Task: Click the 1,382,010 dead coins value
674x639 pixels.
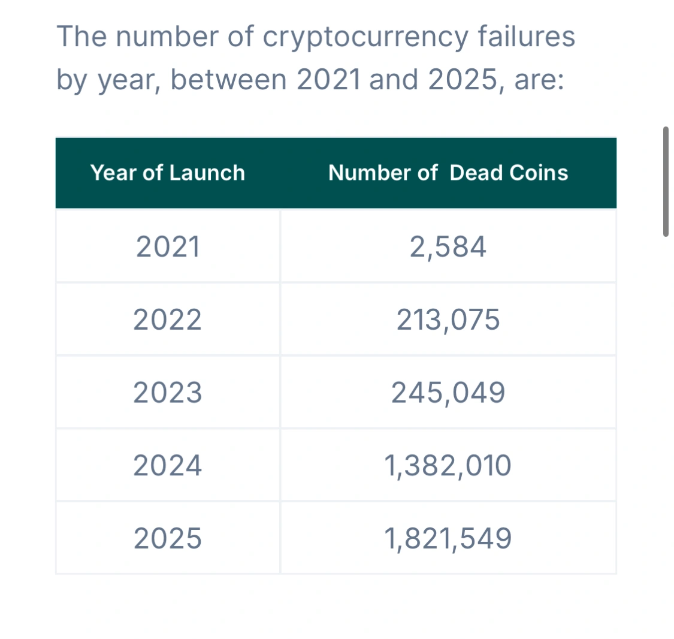Action: tap(448, 465)
